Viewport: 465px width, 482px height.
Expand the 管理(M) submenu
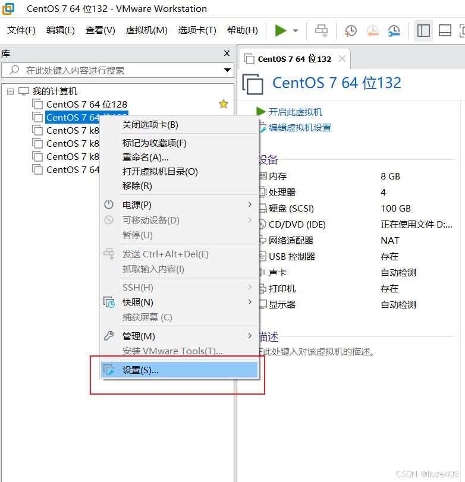coord(180,336)
